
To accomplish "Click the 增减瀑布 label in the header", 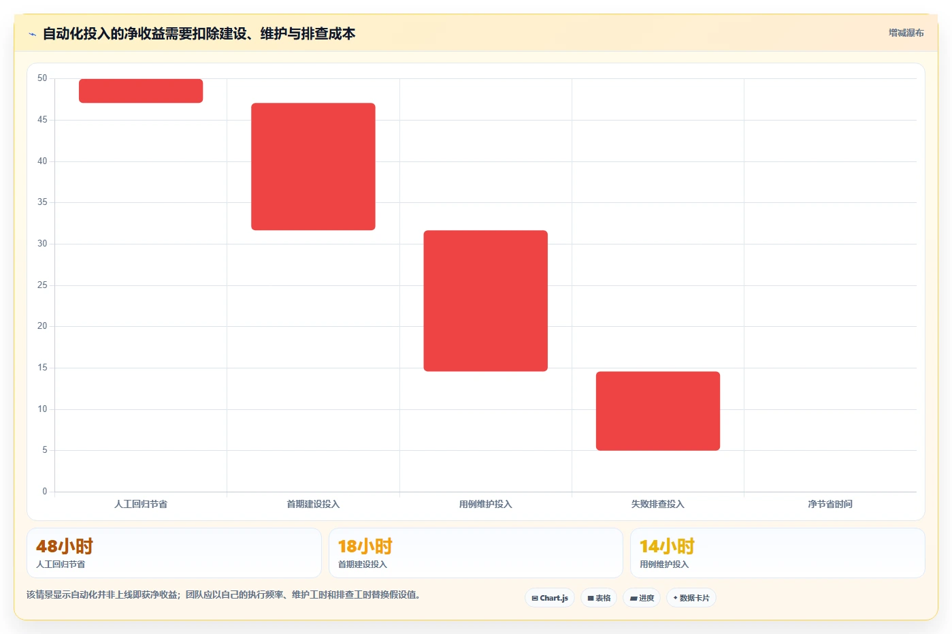I will [906, 33].
